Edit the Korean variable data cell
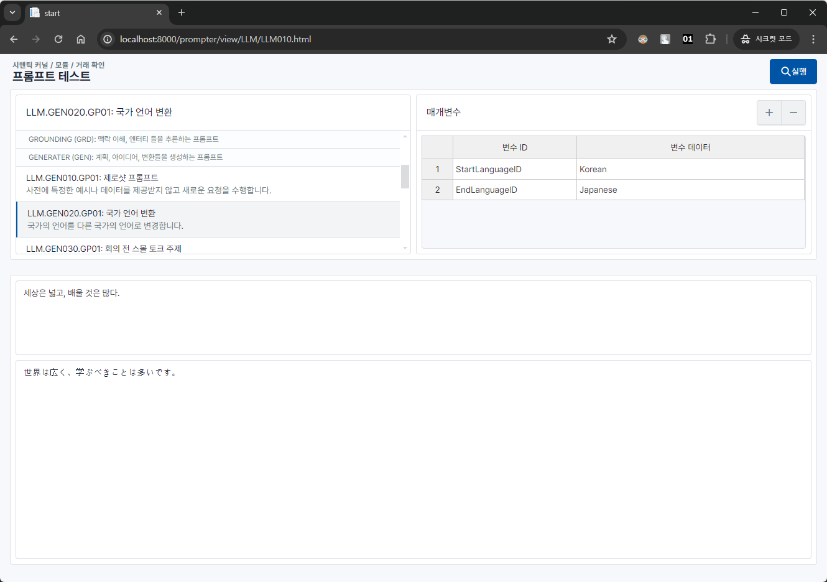Screen dimensions: 827x582 [690, 169]
